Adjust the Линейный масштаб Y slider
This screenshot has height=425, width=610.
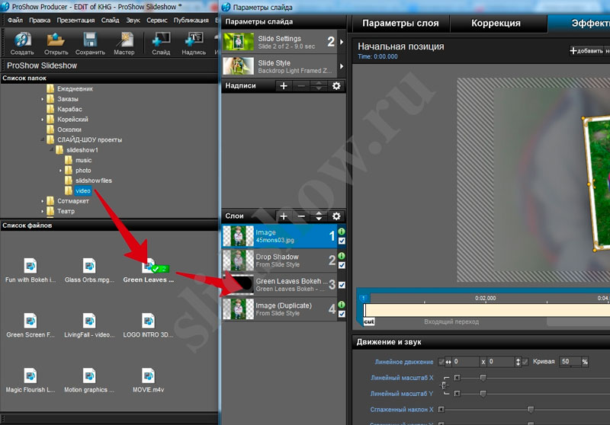(x=483, y=394)
